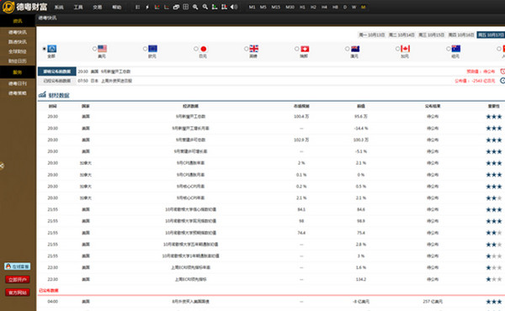Click the 已经公布的数据 tab

[x=57, y=81]
